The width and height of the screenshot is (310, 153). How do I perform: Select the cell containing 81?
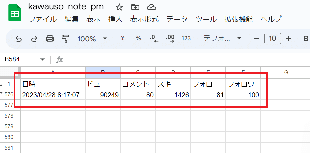pos(208,95)
